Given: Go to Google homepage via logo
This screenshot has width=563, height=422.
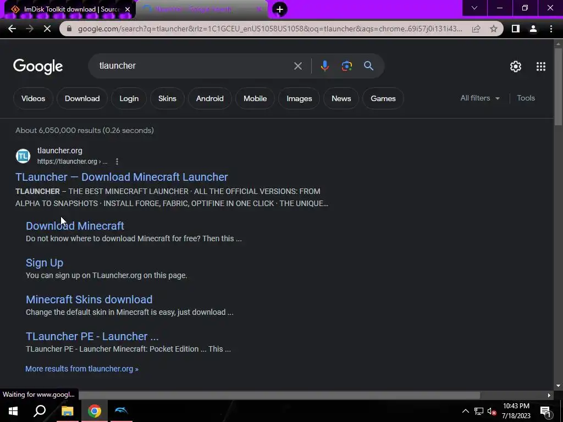Looking at the screenshot, I should coord(38,66).
